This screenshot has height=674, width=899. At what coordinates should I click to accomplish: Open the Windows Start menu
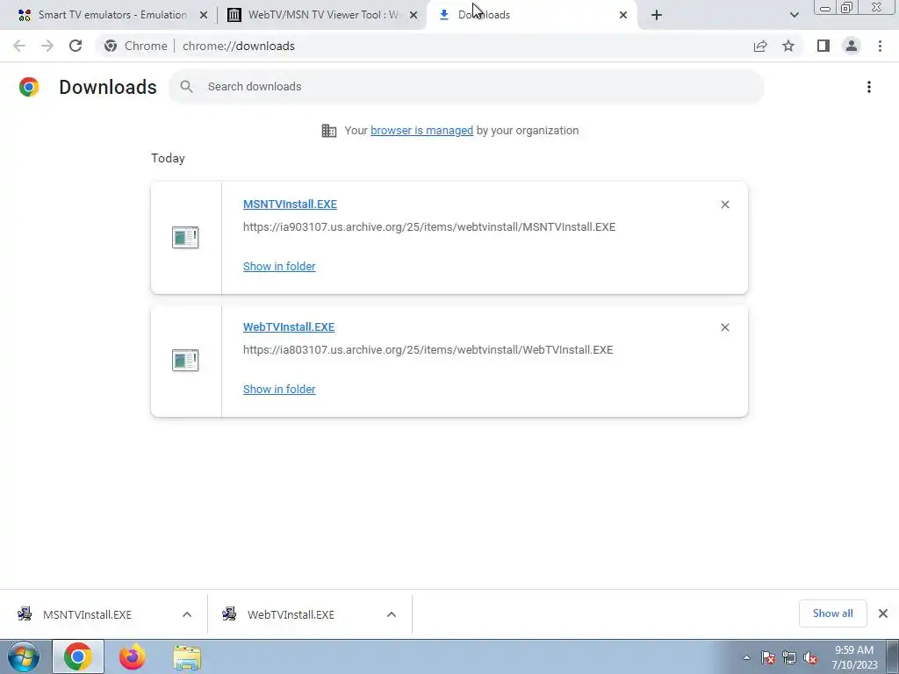[x=23, y=657]
